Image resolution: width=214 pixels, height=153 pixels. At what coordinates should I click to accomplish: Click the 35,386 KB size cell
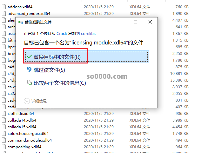(179, 80)
